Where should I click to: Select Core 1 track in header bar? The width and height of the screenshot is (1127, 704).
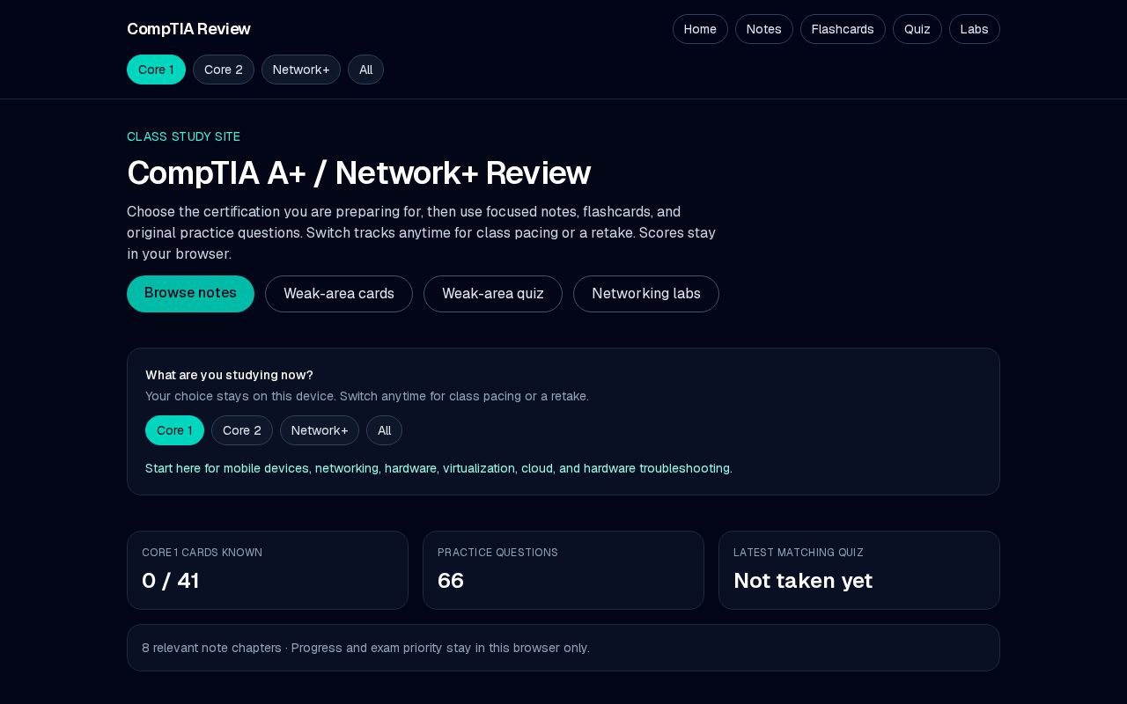coord(156,70)
